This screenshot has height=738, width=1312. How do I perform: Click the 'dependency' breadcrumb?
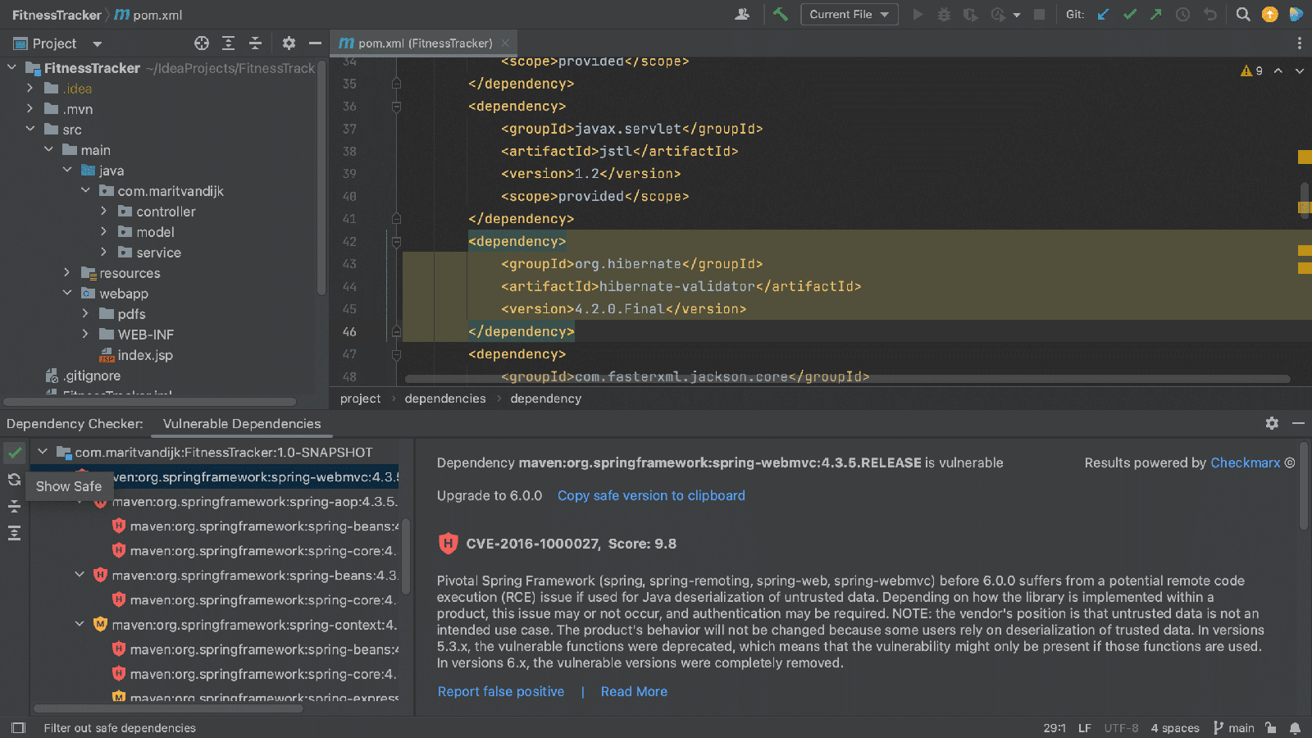click(546, 399)
